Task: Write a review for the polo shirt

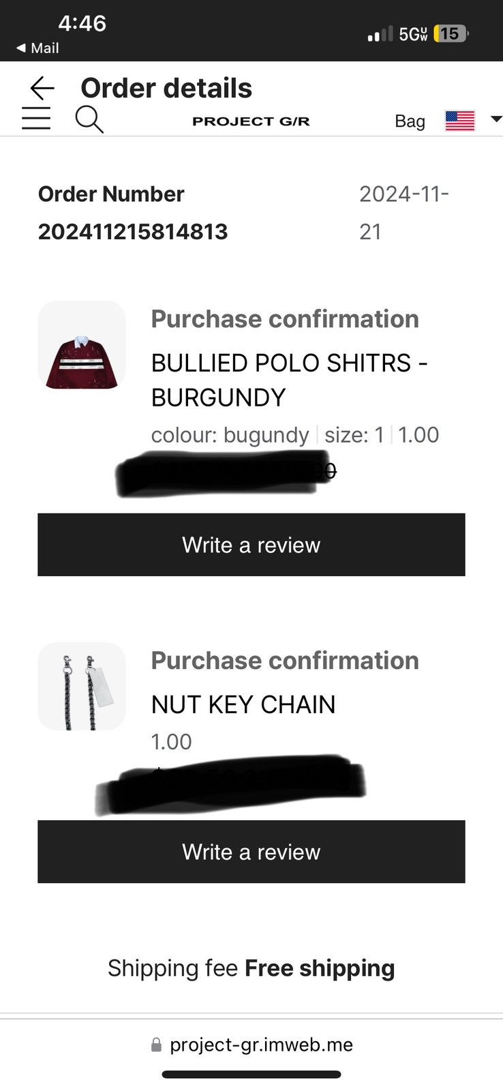Action: click(251, 545)
